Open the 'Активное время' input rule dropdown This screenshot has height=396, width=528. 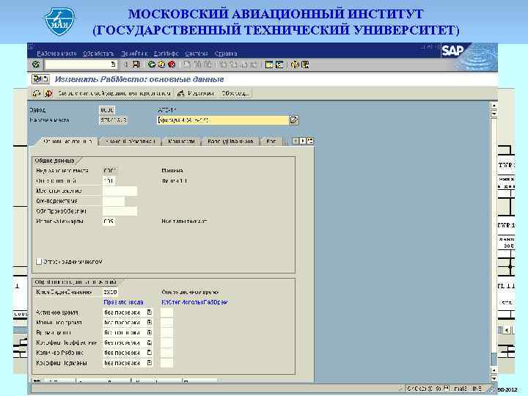pyautogui.click(x=149, y=312)
